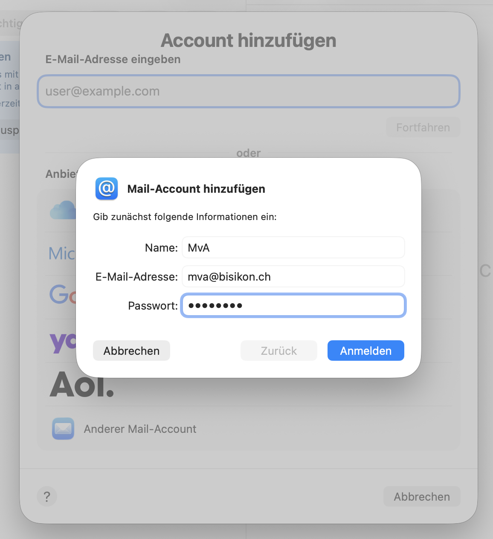Choose the Microsoft provider logo
The width and height of the screenshot is (493, 539).
(61, 254)
